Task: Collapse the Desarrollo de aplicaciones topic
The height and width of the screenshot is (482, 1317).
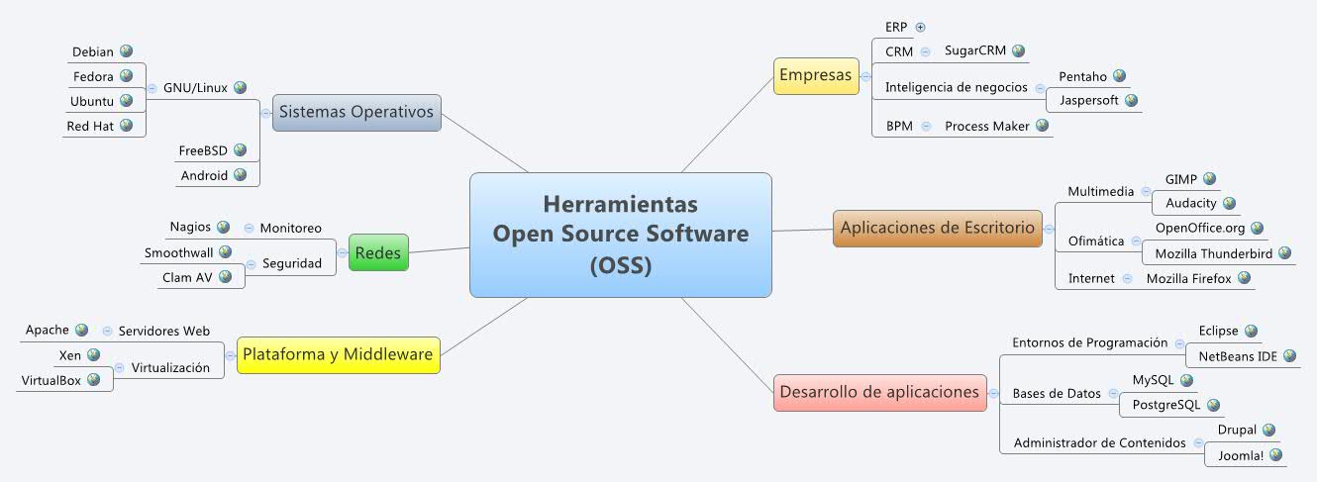Action: click(x=993, y=393)
